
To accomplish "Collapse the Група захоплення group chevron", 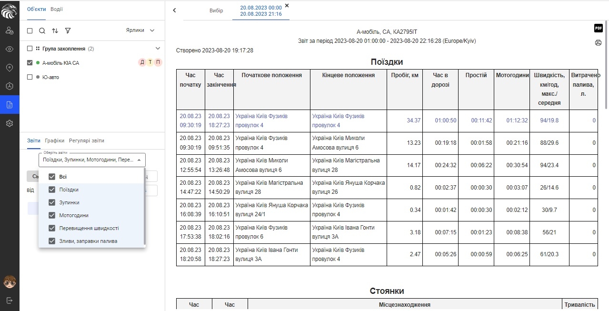I will (x=158, y=49).
